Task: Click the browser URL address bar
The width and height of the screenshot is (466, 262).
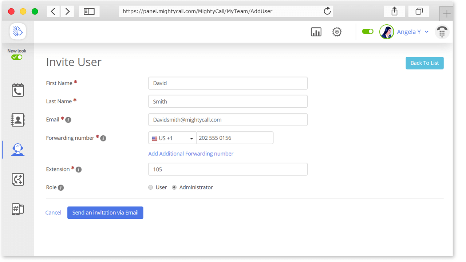Action: point(226,11)
